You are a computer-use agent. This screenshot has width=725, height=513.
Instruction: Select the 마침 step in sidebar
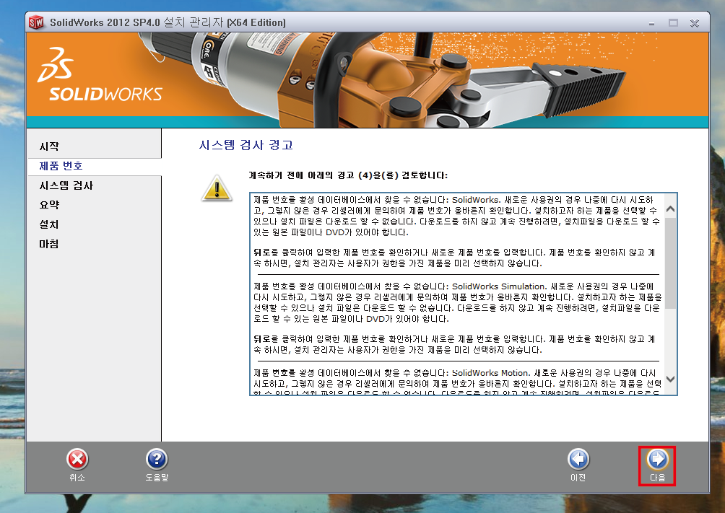[x=49, y=244]
